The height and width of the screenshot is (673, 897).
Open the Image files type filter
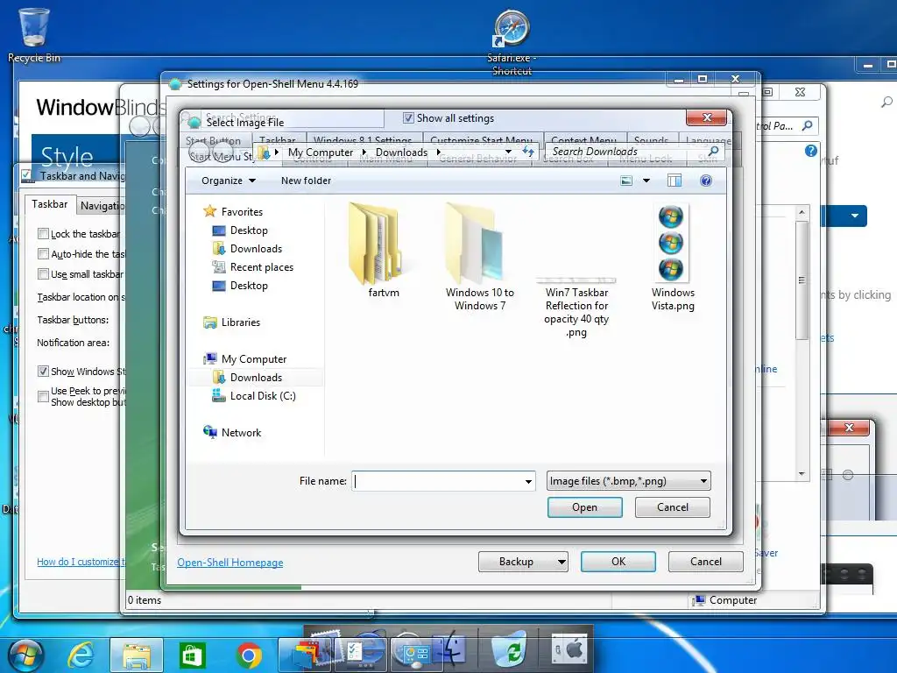coord(628,481)
